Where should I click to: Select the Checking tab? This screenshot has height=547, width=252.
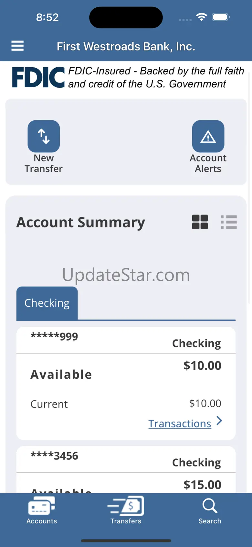click(x=47, y=303)
